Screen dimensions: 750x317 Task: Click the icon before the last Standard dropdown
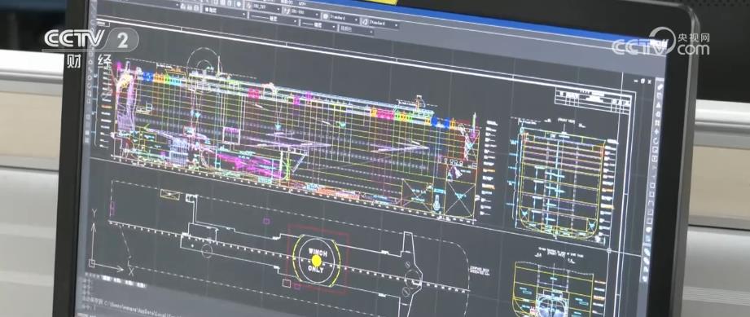click(365, 21)
